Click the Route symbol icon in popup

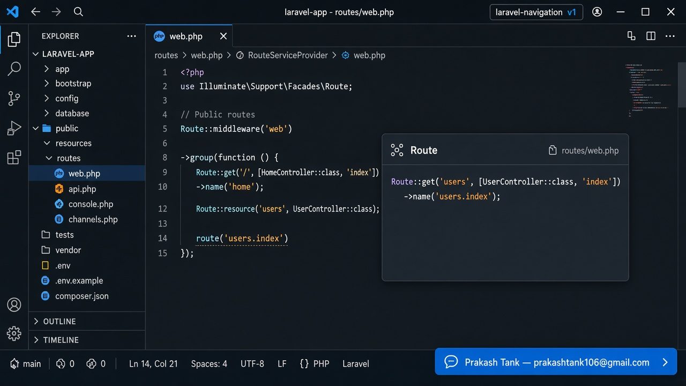click(x=397, y=150)
